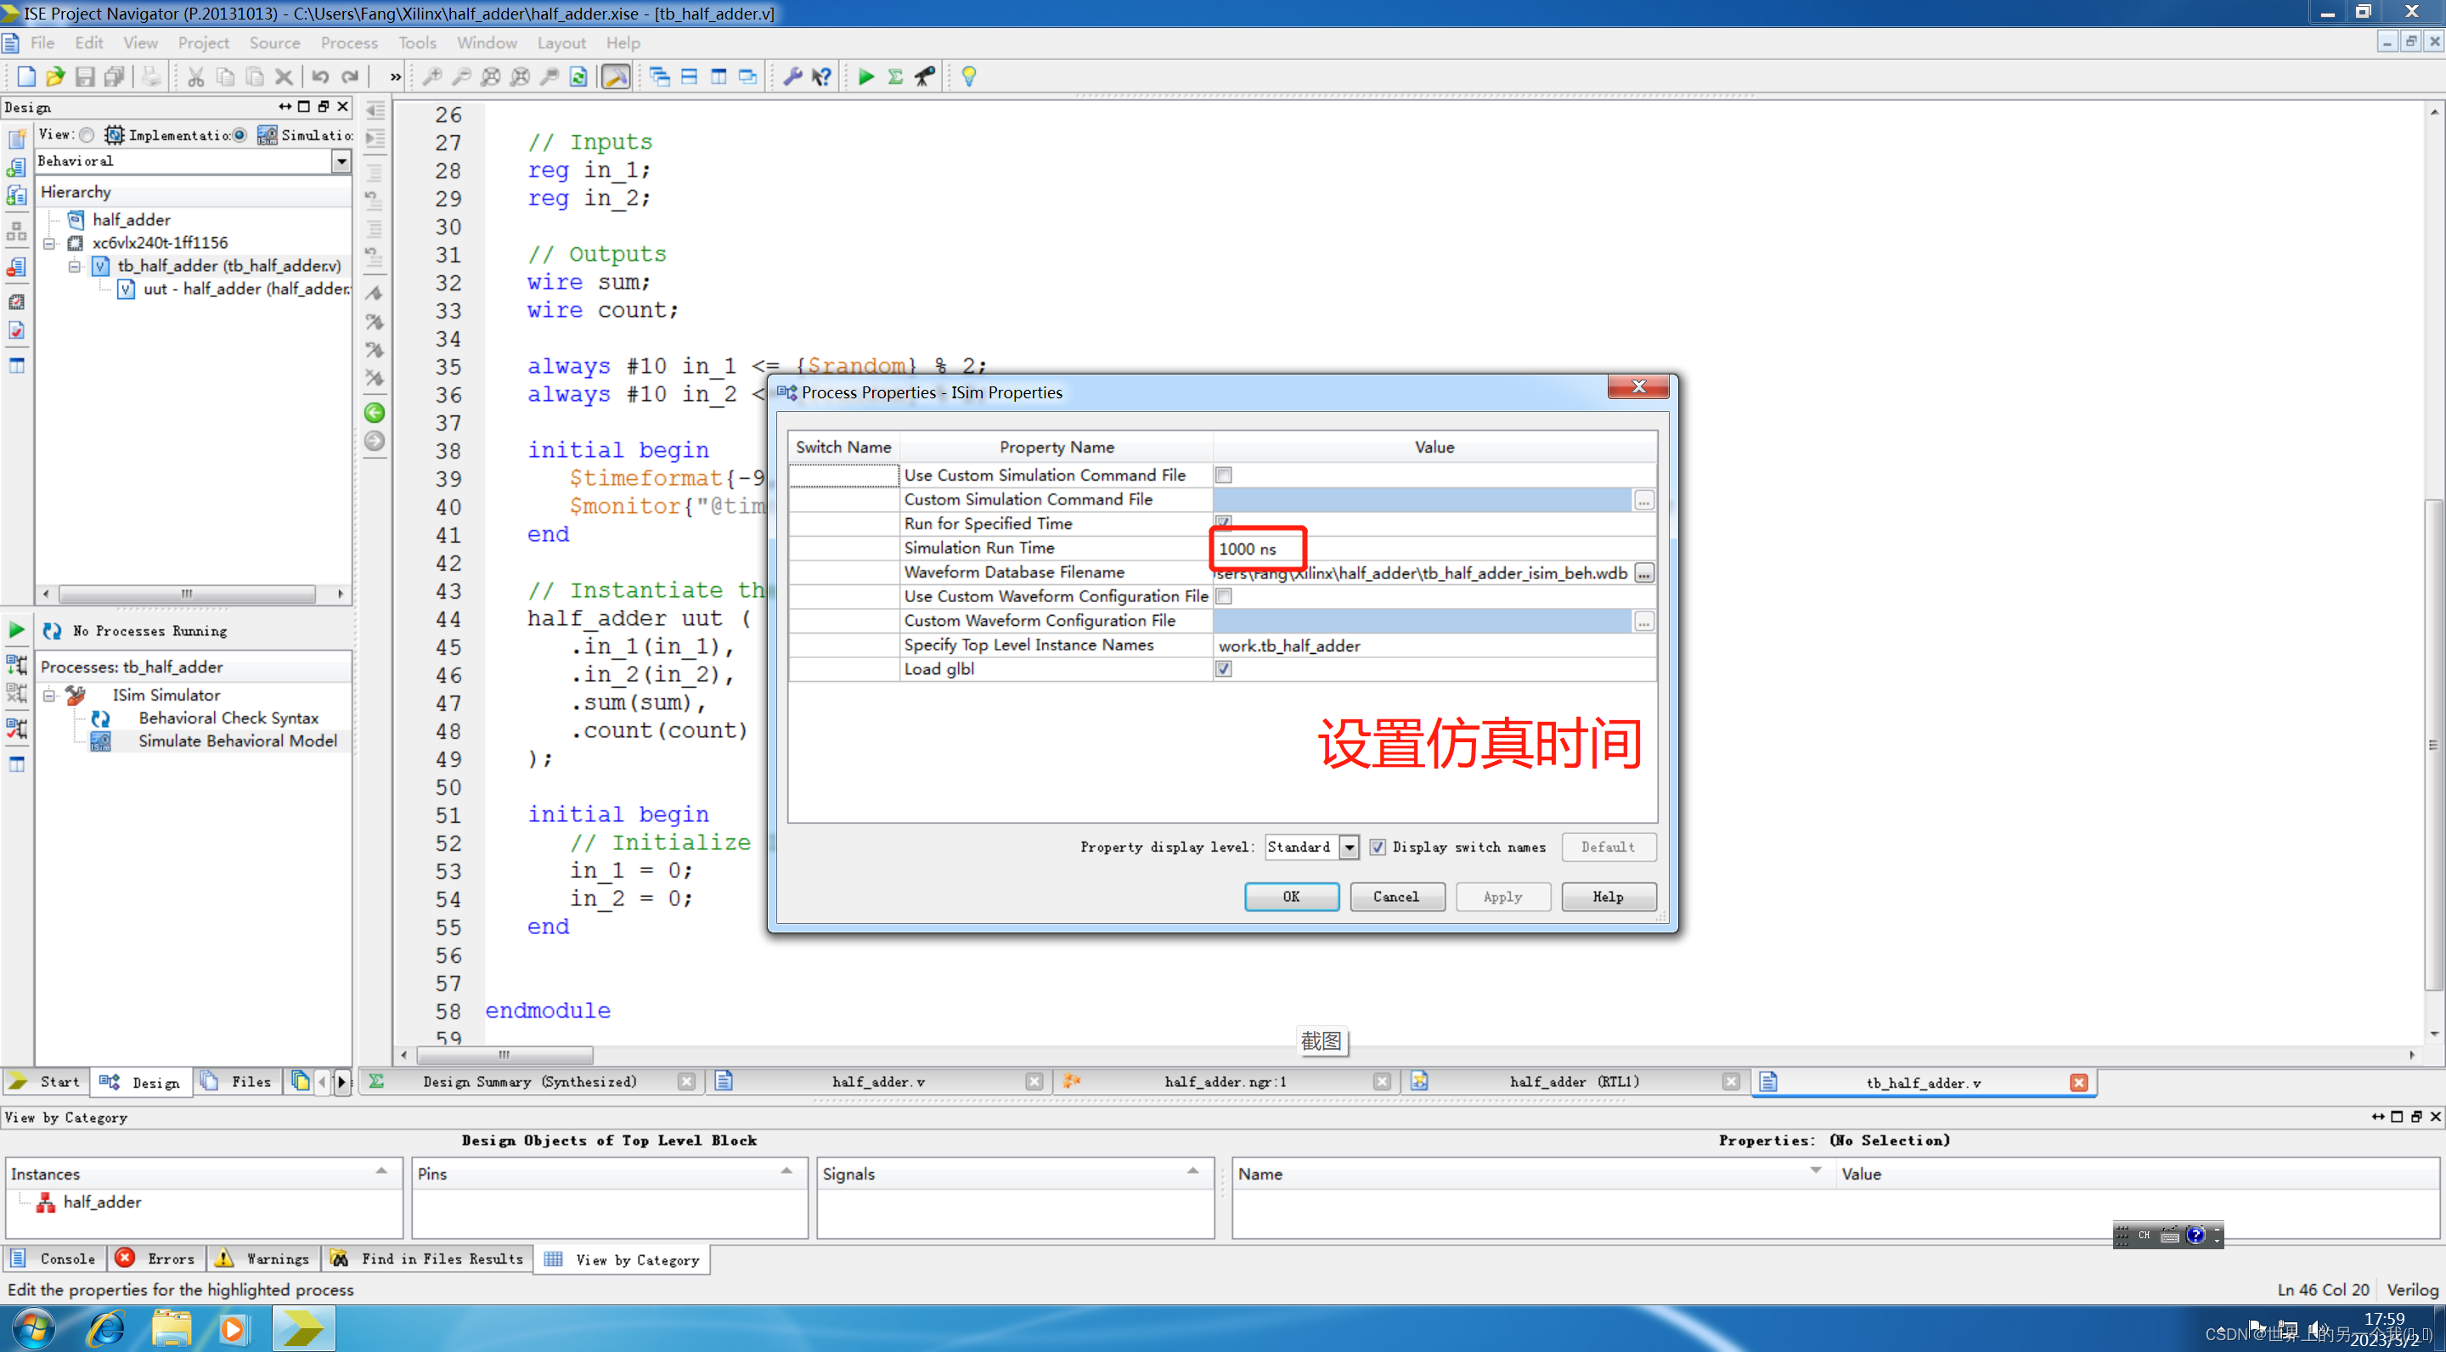Open Internet Explorer from the taskbar

click(106, 1327)
